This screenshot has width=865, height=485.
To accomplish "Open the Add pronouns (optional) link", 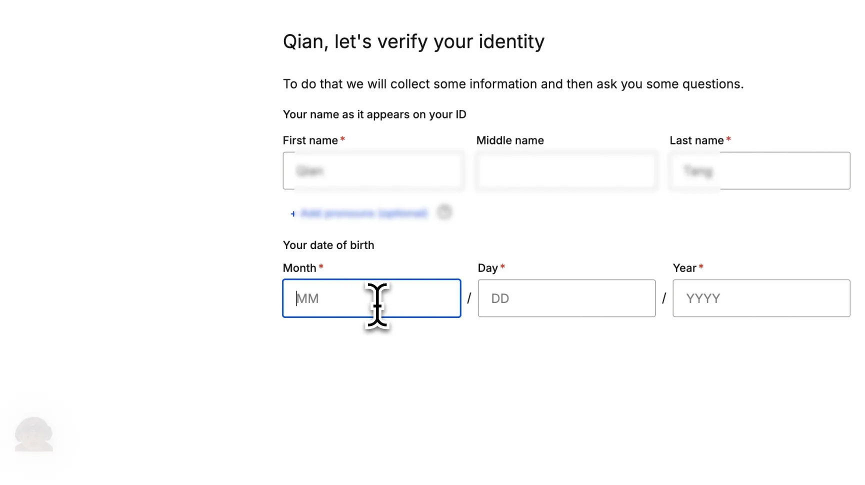I will point(364,213).
